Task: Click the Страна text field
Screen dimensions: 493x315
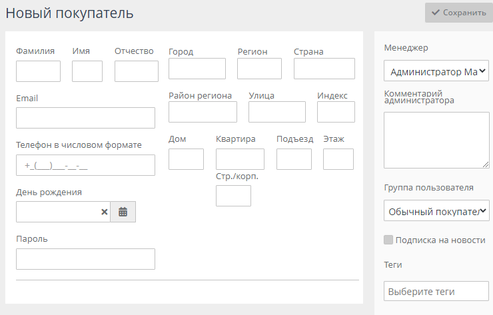Action: coord(324,69)
